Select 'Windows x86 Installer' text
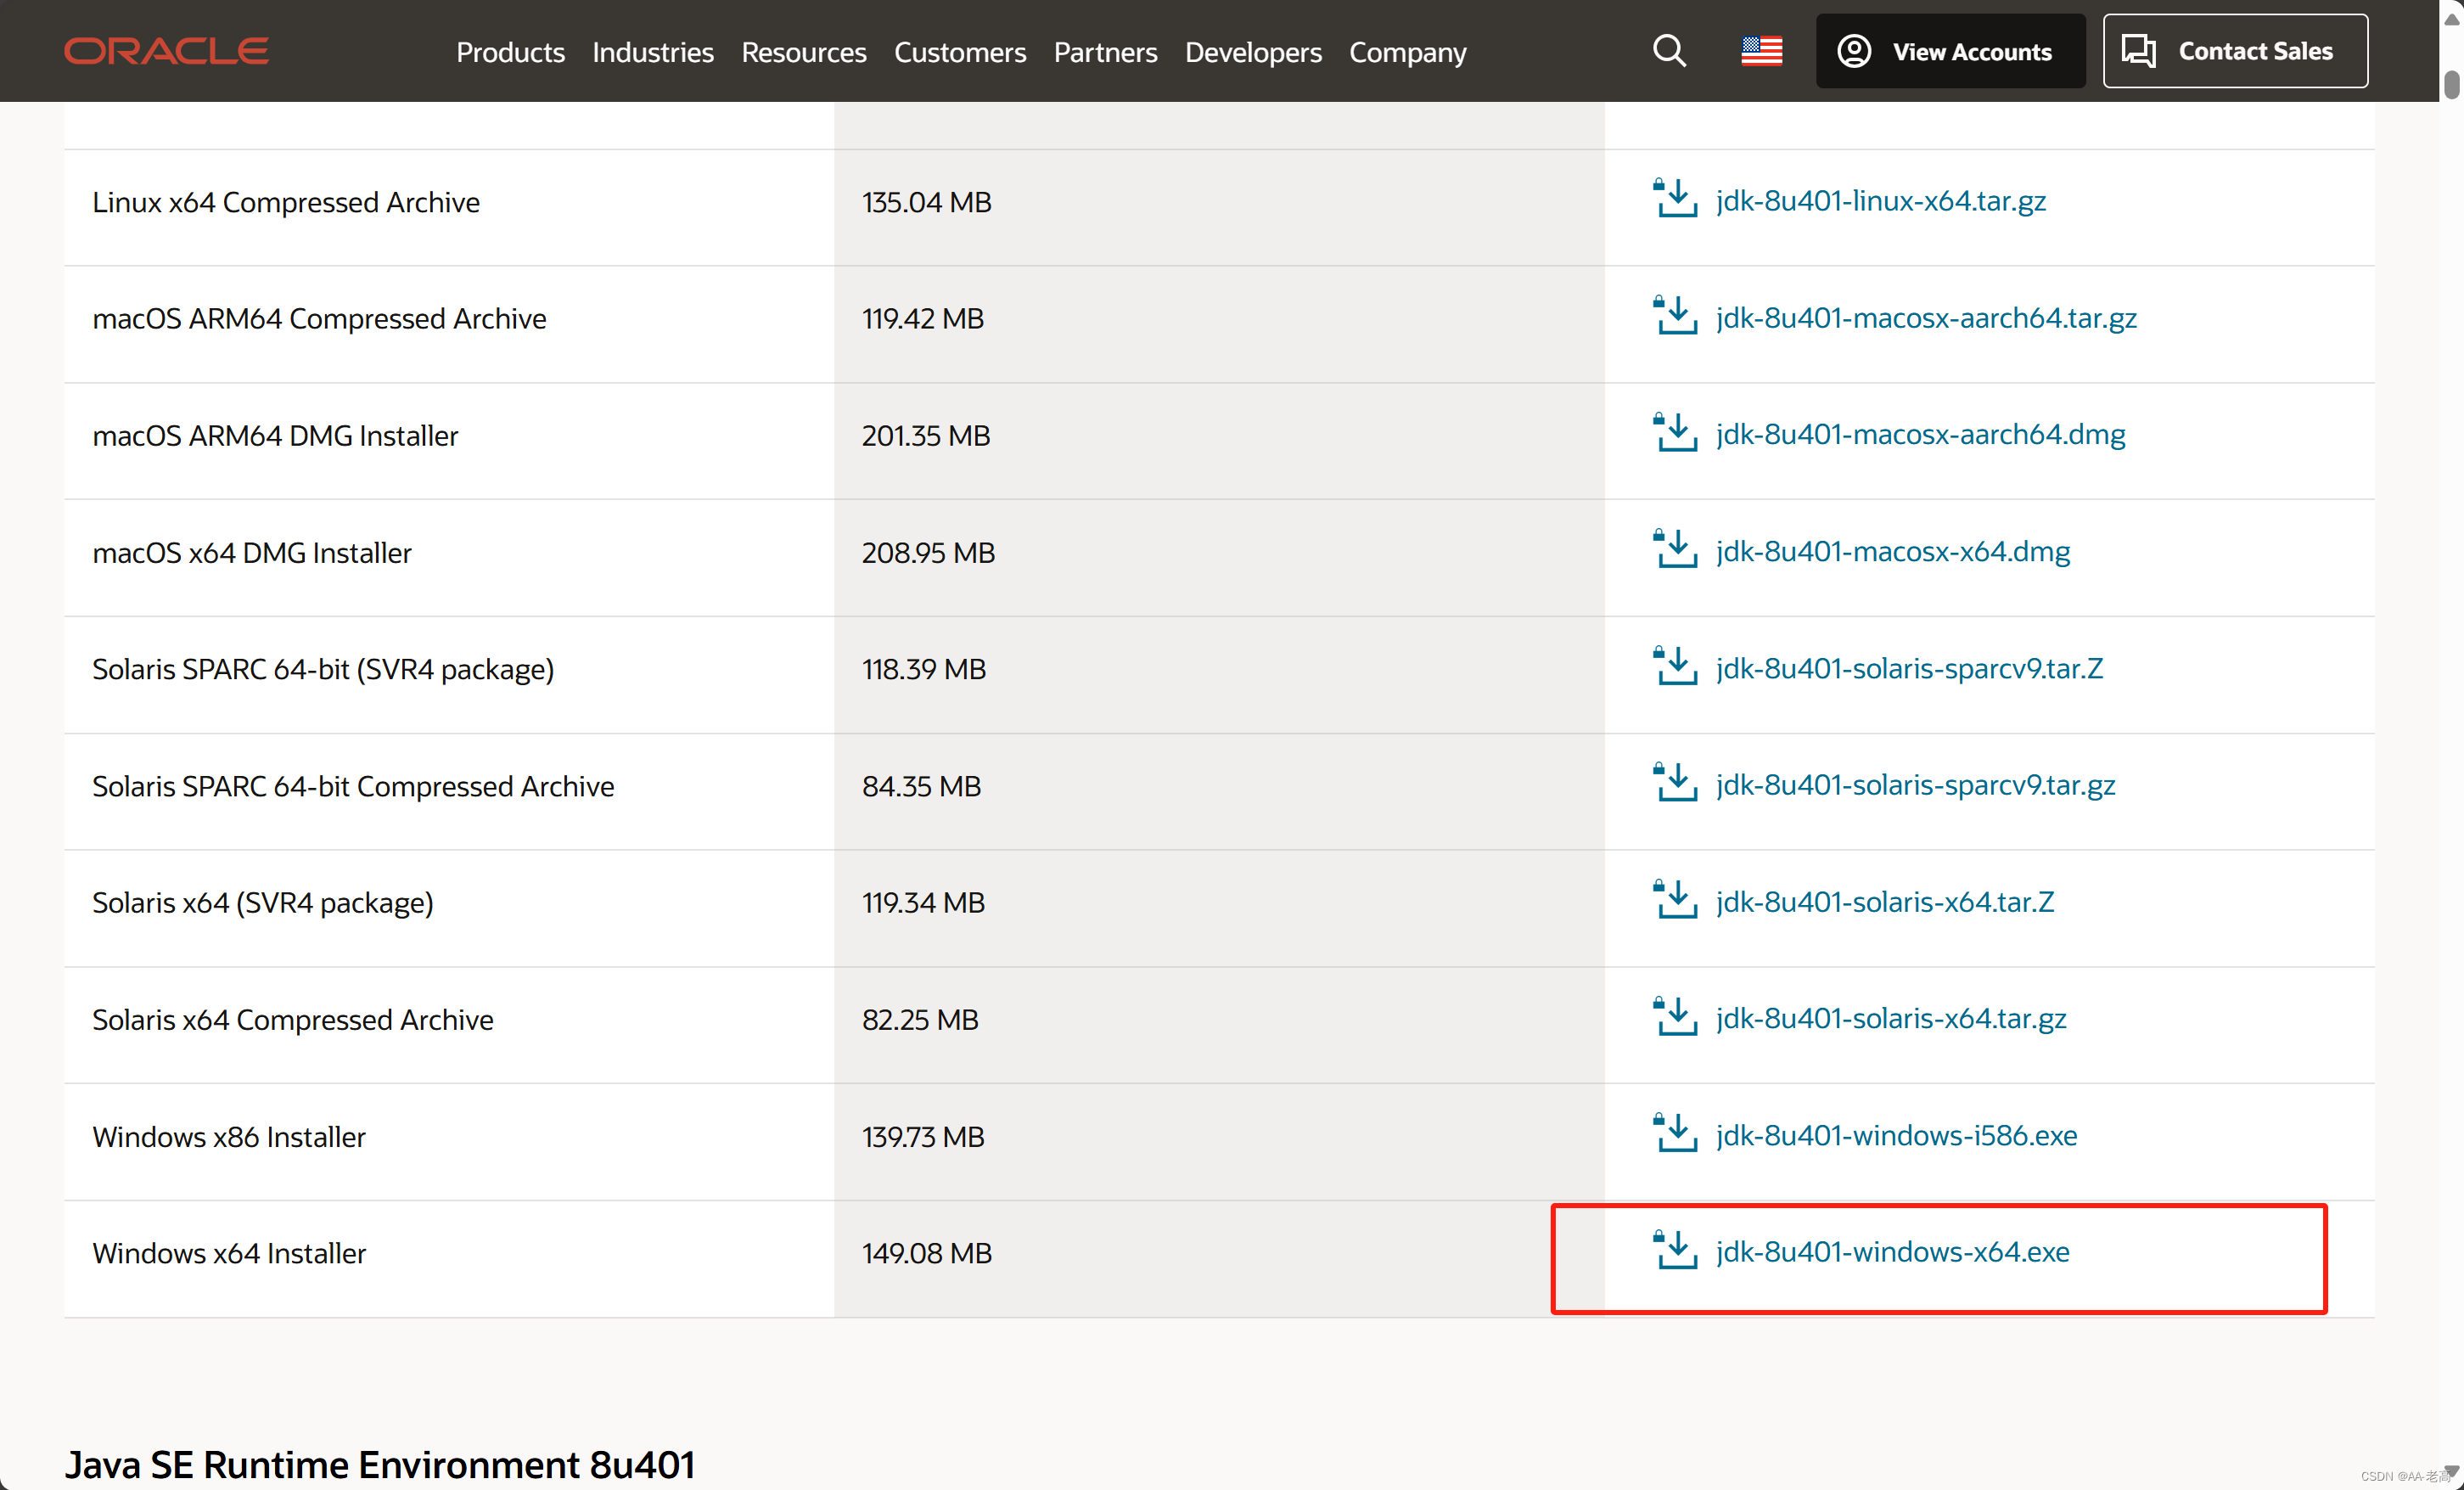The height and width of the screenshot is (1490, 2464). pyautogui.click(x=229, y=1137)
